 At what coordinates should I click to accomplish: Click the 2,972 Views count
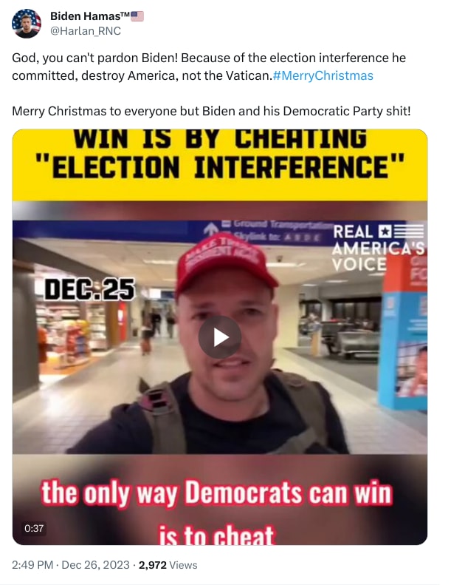point(168,565)
